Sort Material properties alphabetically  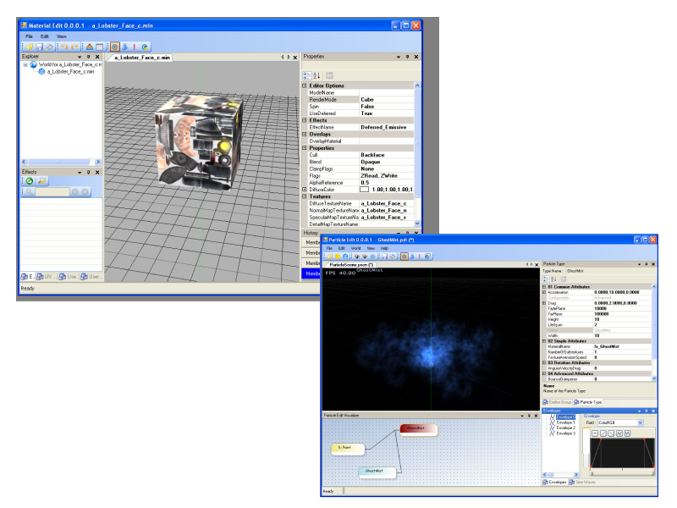(318, 75)
